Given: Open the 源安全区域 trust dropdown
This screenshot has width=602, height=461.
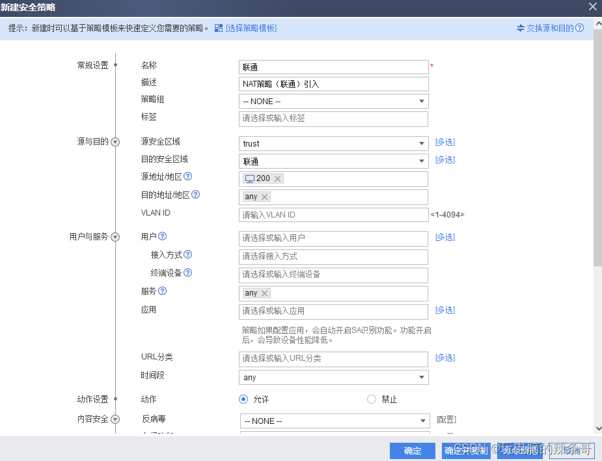Looking at the screenshot, I should point(334,143).
